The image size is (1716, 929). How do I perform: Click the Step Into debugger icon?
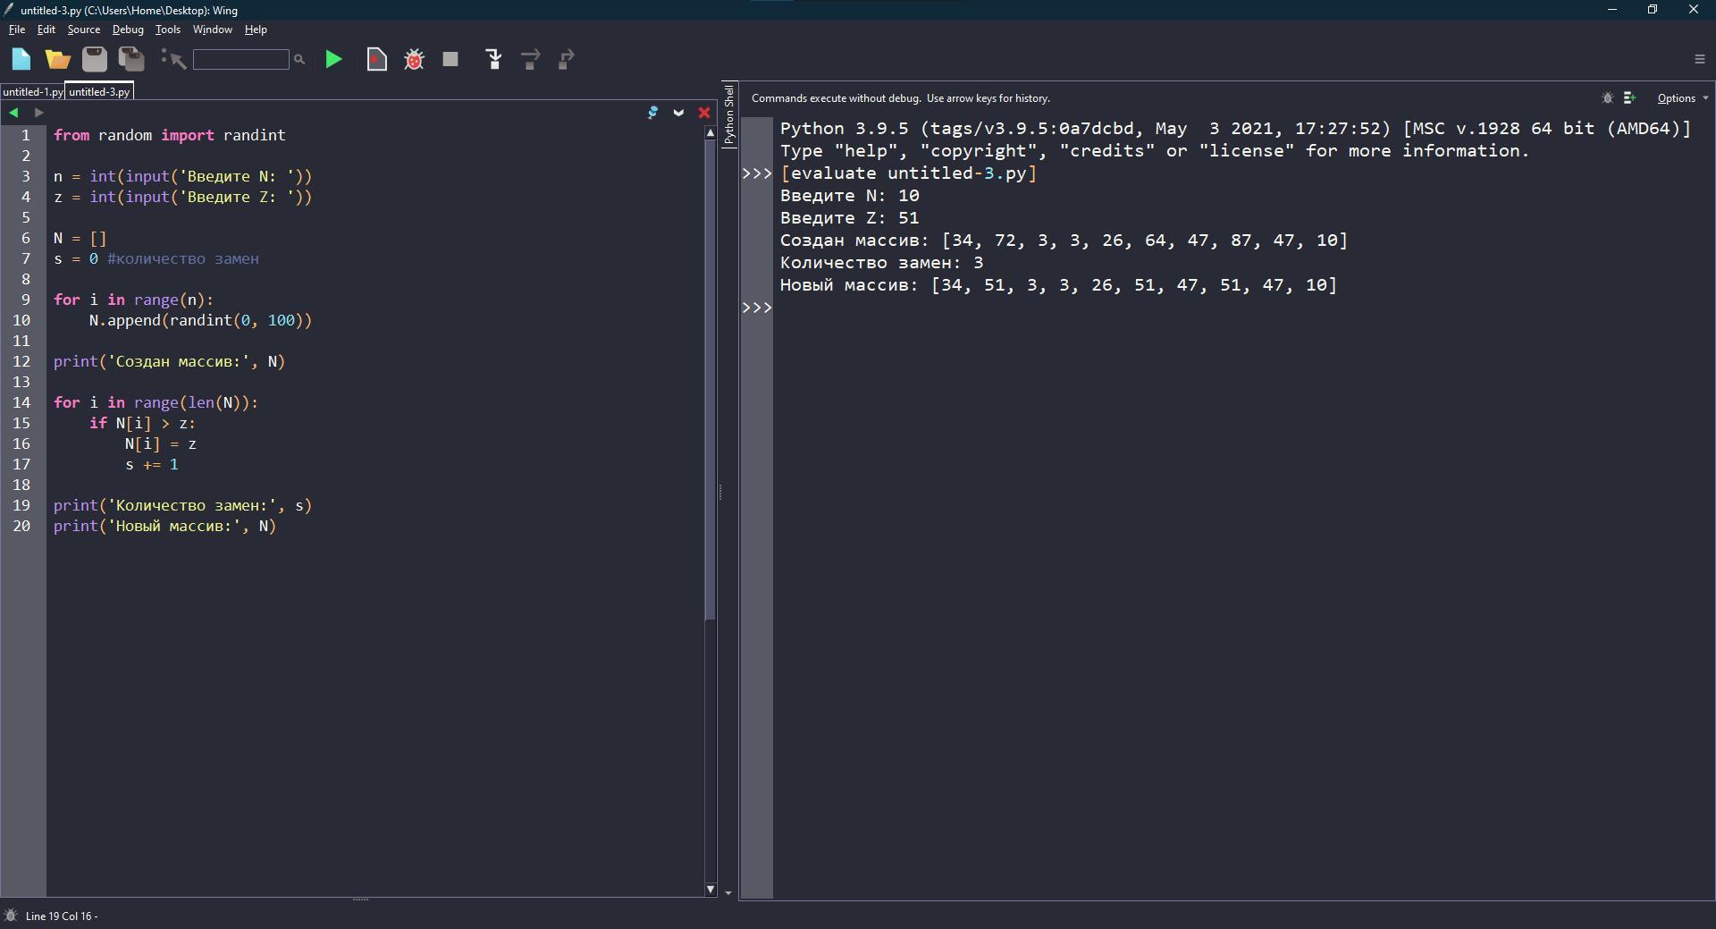coord(493,60)
